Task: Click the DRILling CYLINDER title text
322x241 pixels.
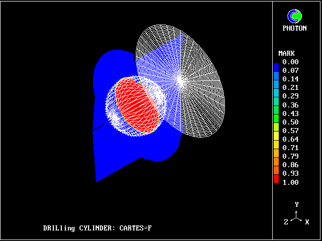Action: pos(97,228)
